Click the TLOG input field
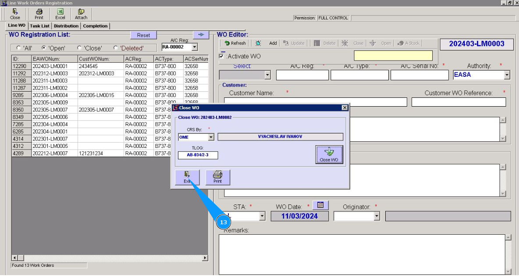This screenshot has height=276, width=519. [198, 155]
